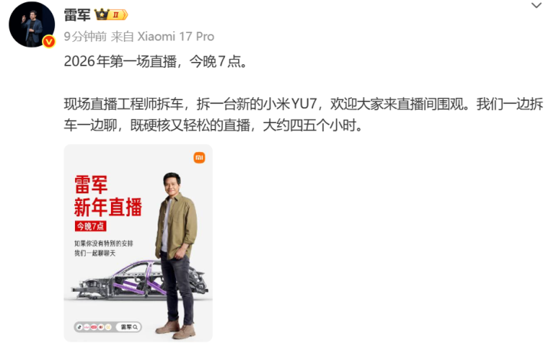The image size is (551, 343).
Task: Click the 雷军 search pill text
Action: click(x=126, y=327)
